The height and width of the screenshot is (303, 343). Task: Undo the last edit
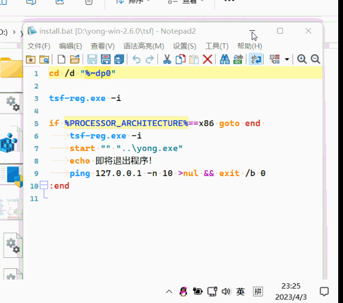(136, 60)
